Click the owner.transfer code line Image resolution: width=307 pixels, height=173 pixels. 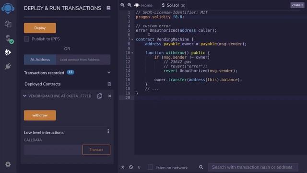tap(198, 80)
